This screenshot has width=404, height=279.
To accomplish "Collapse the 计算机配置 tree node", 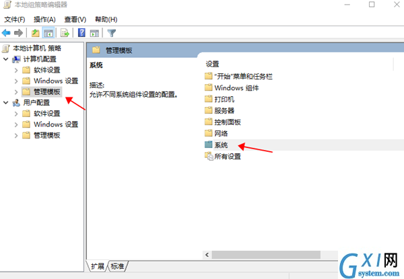I will click(x=5, y=59).
